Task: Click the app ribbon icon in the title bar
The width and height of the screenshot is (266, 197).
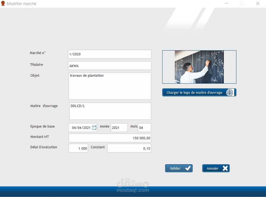Action: tap(3, 3)
